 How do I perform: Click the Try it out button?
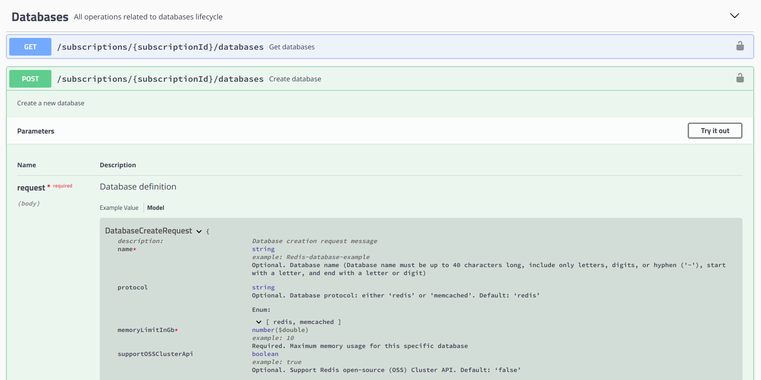(715, 131)
